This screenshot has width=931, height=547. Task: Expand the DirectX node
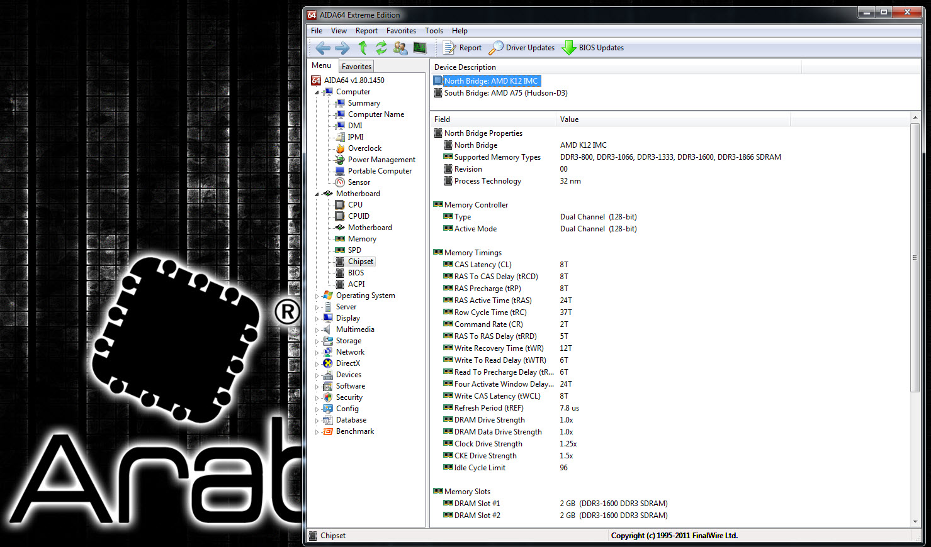point(317,363)
